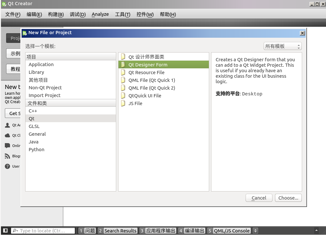Open the 3 应用程序输出 pane
Image resolution: width=326 pixels, height=235 pixels.
[158, 230]
